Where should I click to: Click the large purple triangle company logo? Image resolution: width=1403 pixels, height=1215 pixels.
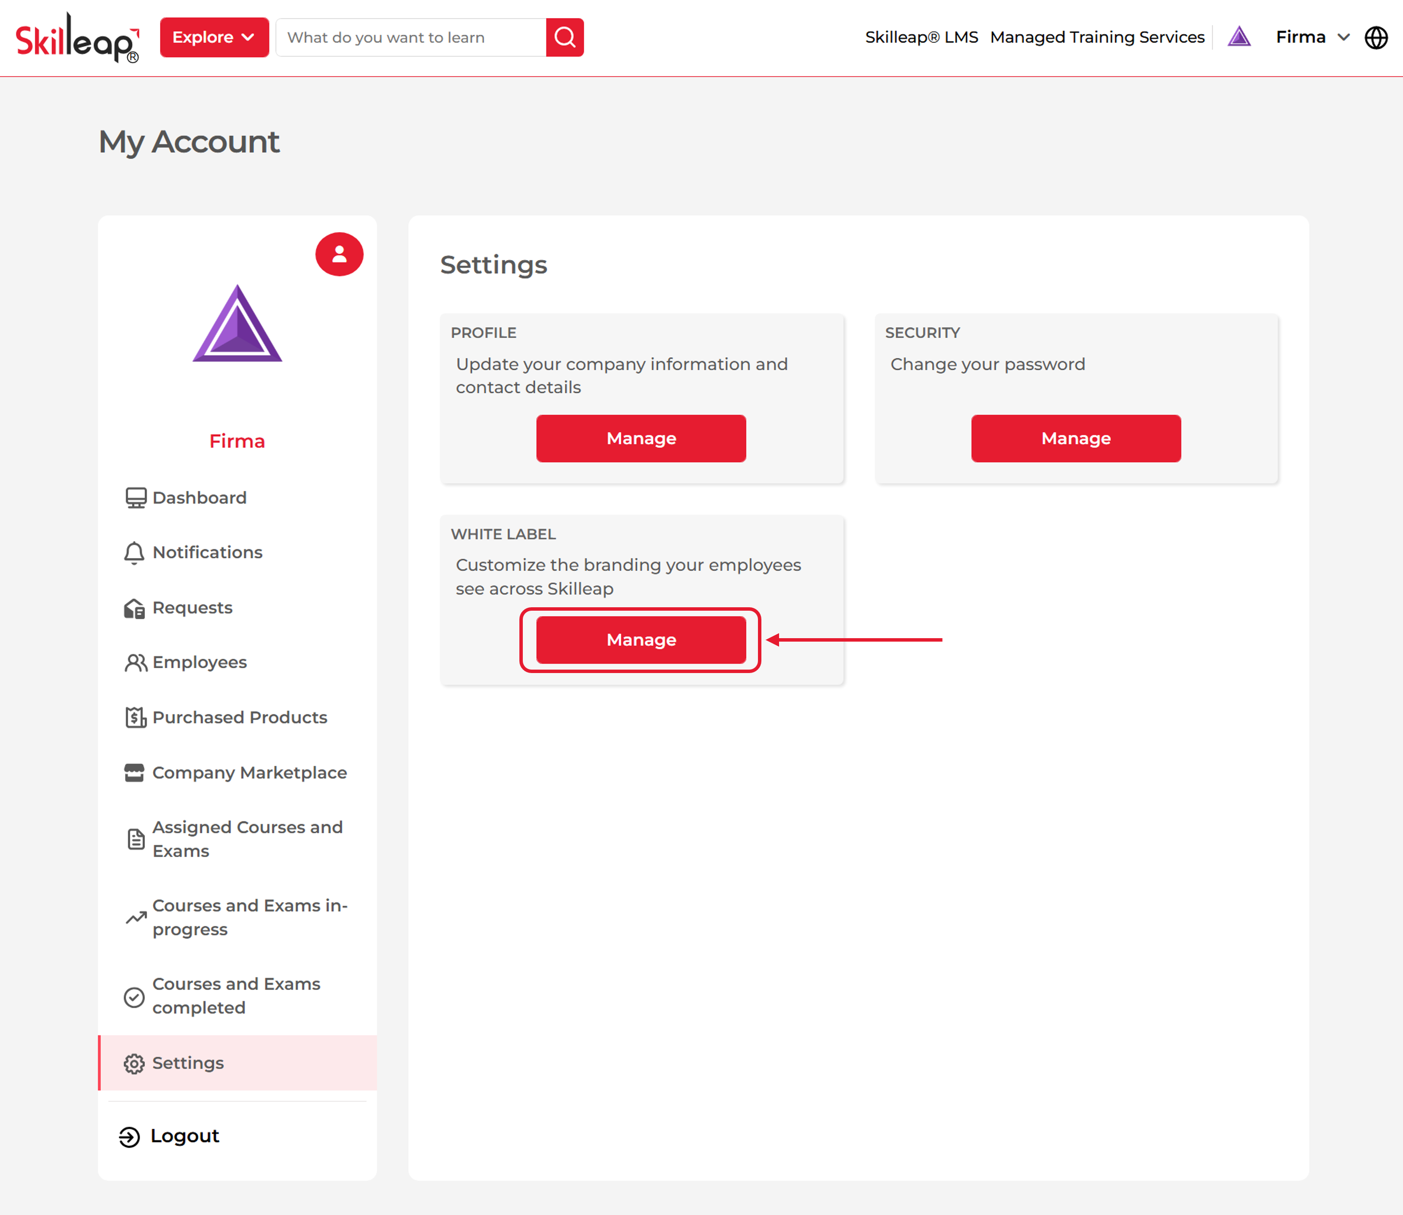click(x=237, y=324)
